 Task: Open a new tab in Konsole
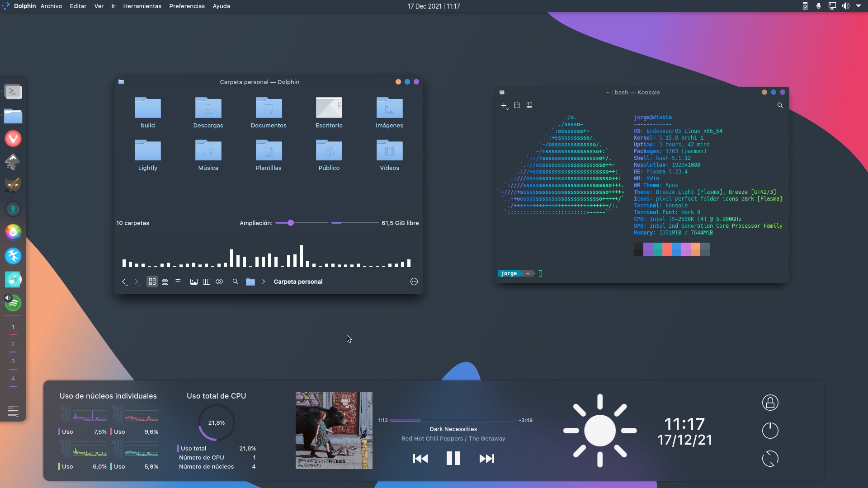point(504,105)
